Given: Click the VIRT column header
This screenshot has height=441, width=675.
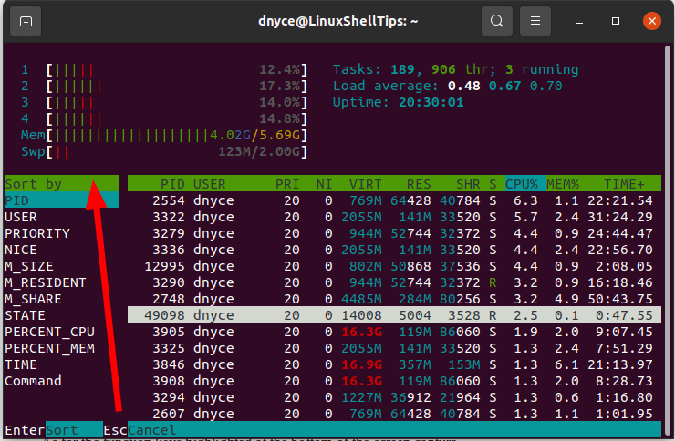Looking at the screenshot, I should pyautogui.click(x=365, y=184).
